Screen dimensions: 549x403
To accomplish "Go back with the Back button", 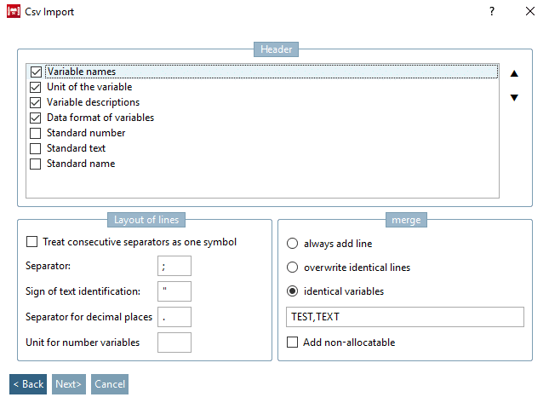I will [28, 384].
